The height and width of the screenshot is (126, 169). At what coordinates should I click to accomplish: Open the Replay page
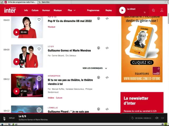point(109,10)
